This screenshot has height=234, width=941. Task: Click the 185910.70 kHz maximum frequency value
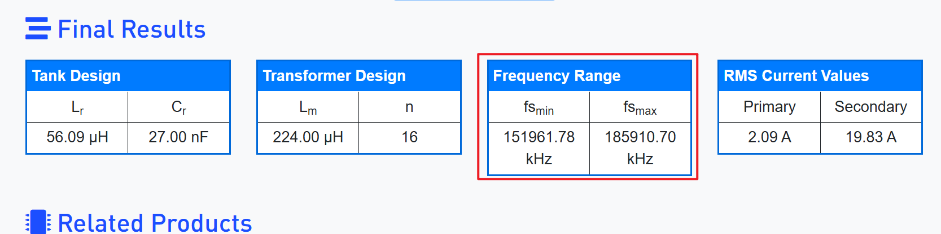click(x=640, y=148)
